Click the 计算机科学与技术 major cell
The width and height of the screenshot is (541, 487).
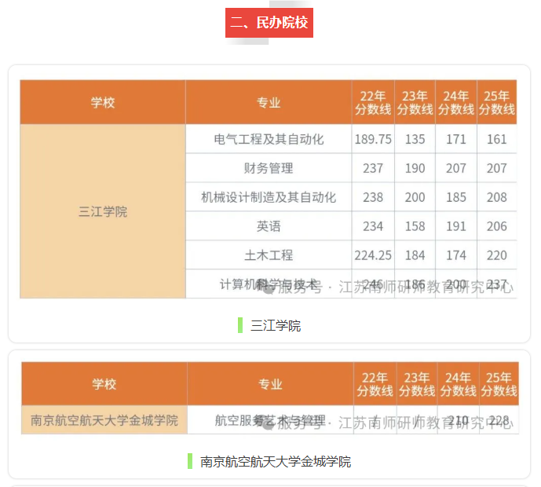pos(269,284)
